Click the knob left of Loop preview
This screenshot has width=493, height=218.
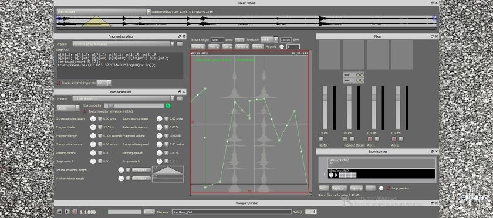[x=381, y=188]
